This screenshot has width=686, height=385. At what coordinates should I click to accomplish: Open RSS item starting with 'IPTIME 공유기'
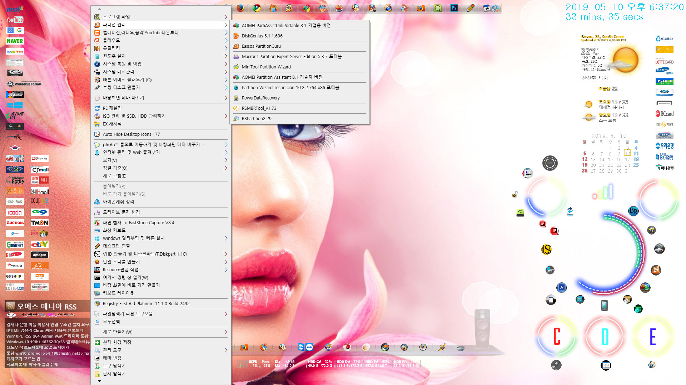coord(45,330)
